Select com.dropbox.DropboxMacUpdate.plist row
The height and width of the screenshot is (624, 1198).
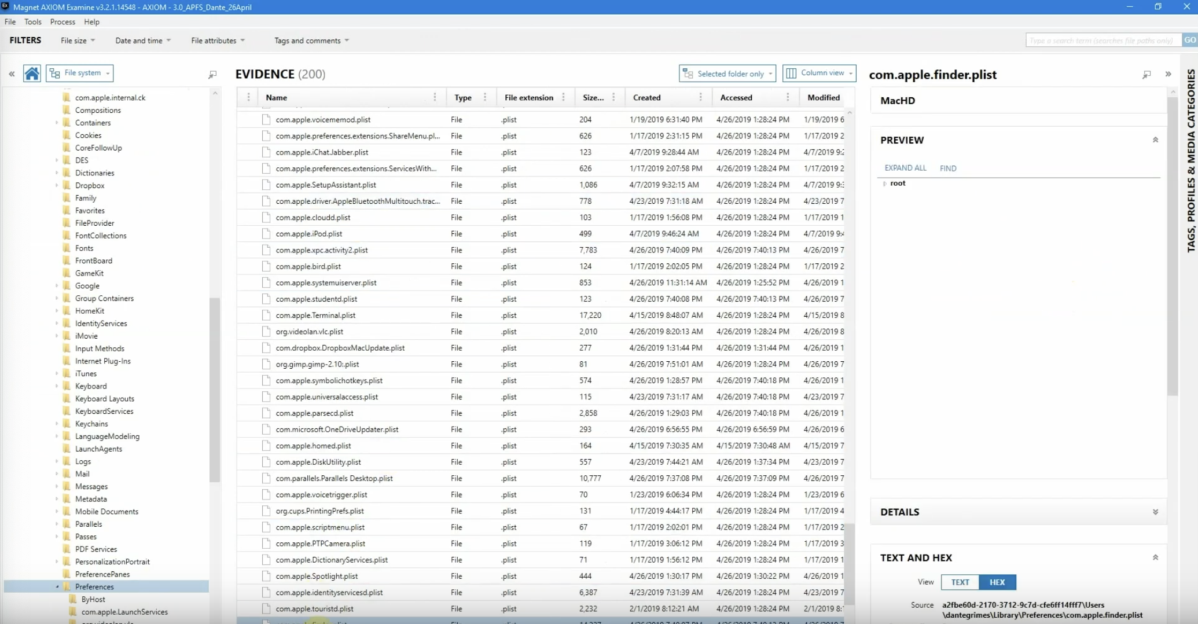click(x=541, y=348)
